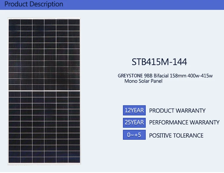
Task: Select the PERFORMANCE WARRANTY label
Action: click(x=184, y=123)
